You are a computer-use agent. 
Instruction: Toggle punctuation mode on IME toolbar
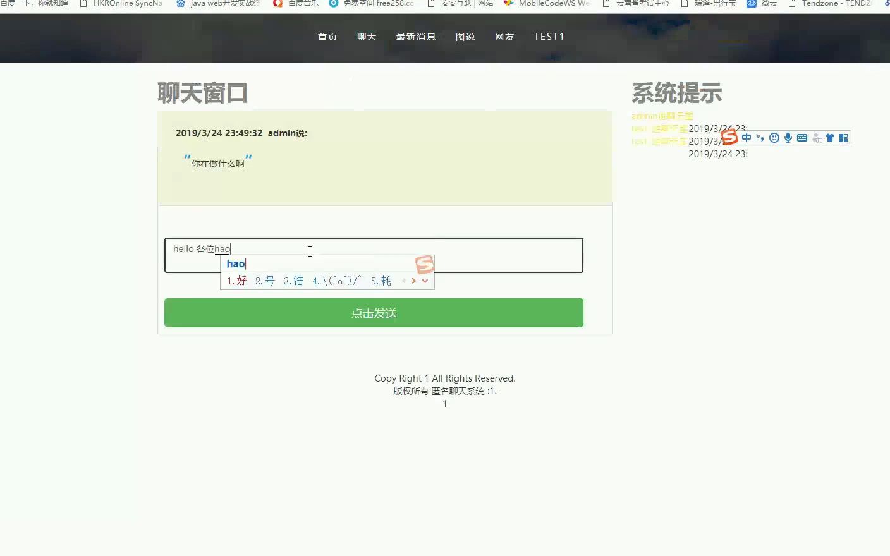(x=760, y=138)
